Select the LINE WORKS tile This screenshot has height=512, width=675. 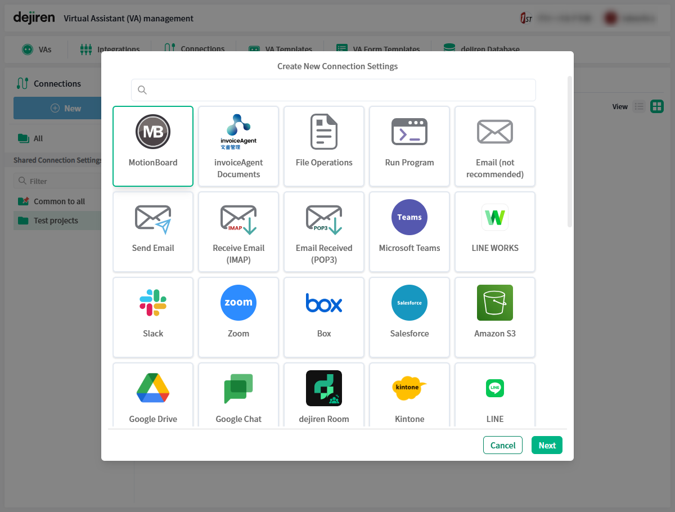[495, 232]
